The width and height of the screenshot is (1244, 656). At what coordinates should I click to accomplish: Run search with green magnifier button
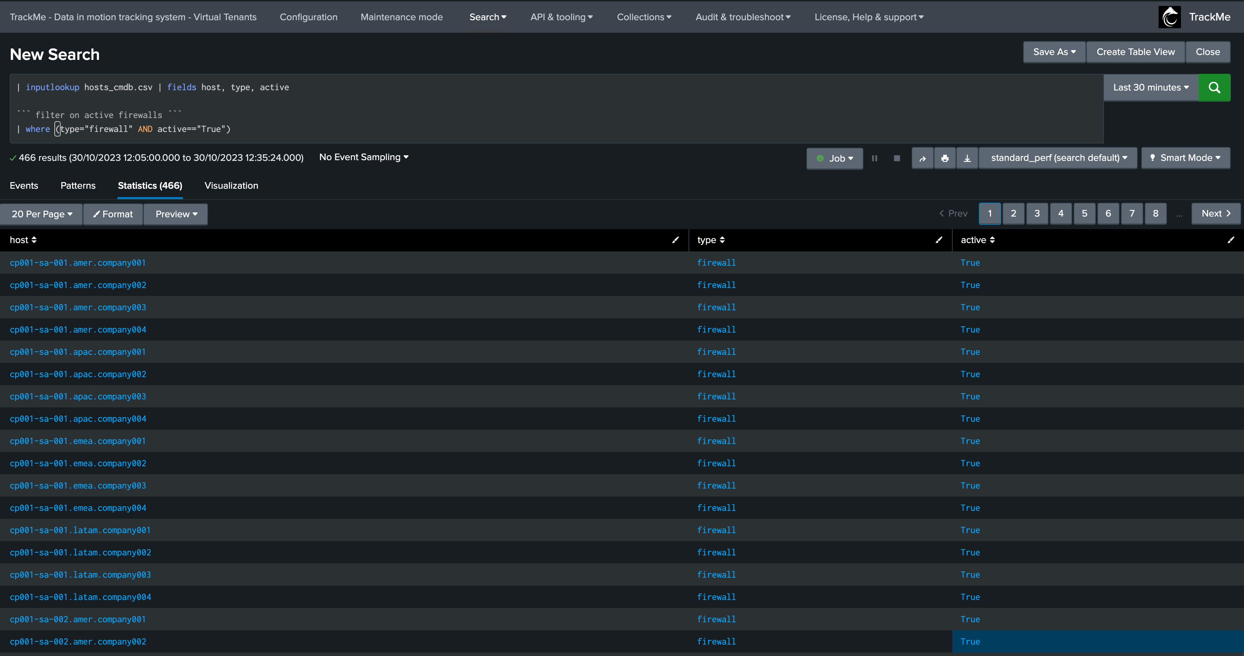[1214, 87]
